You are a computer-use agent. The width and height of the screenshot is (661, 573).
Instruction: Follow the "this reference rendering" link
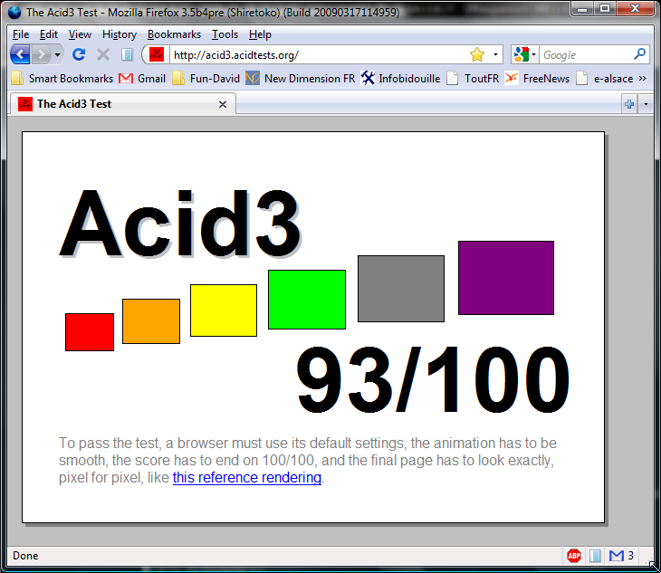(246, 477)
